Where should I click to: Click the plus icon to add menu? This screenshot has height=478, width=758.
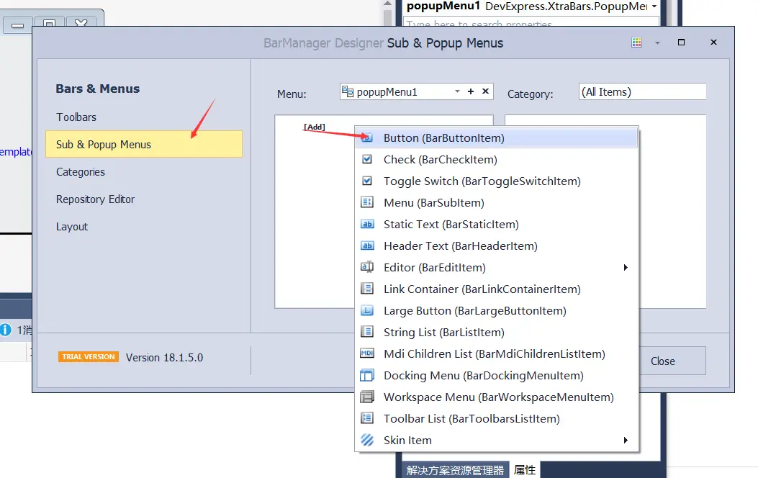470,91
